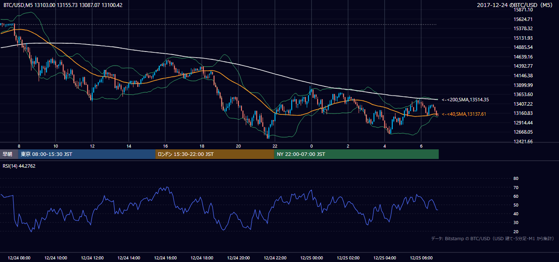Screen dimensions: 559x262
Task: Select the NY 22:00-07:00 JST session bar
Action: (x=356, y=154)
